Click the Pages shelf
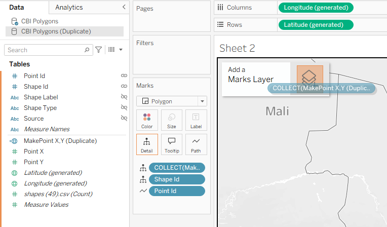The width and height of the screenshot is (387, 227). click(x=172, y=16)
